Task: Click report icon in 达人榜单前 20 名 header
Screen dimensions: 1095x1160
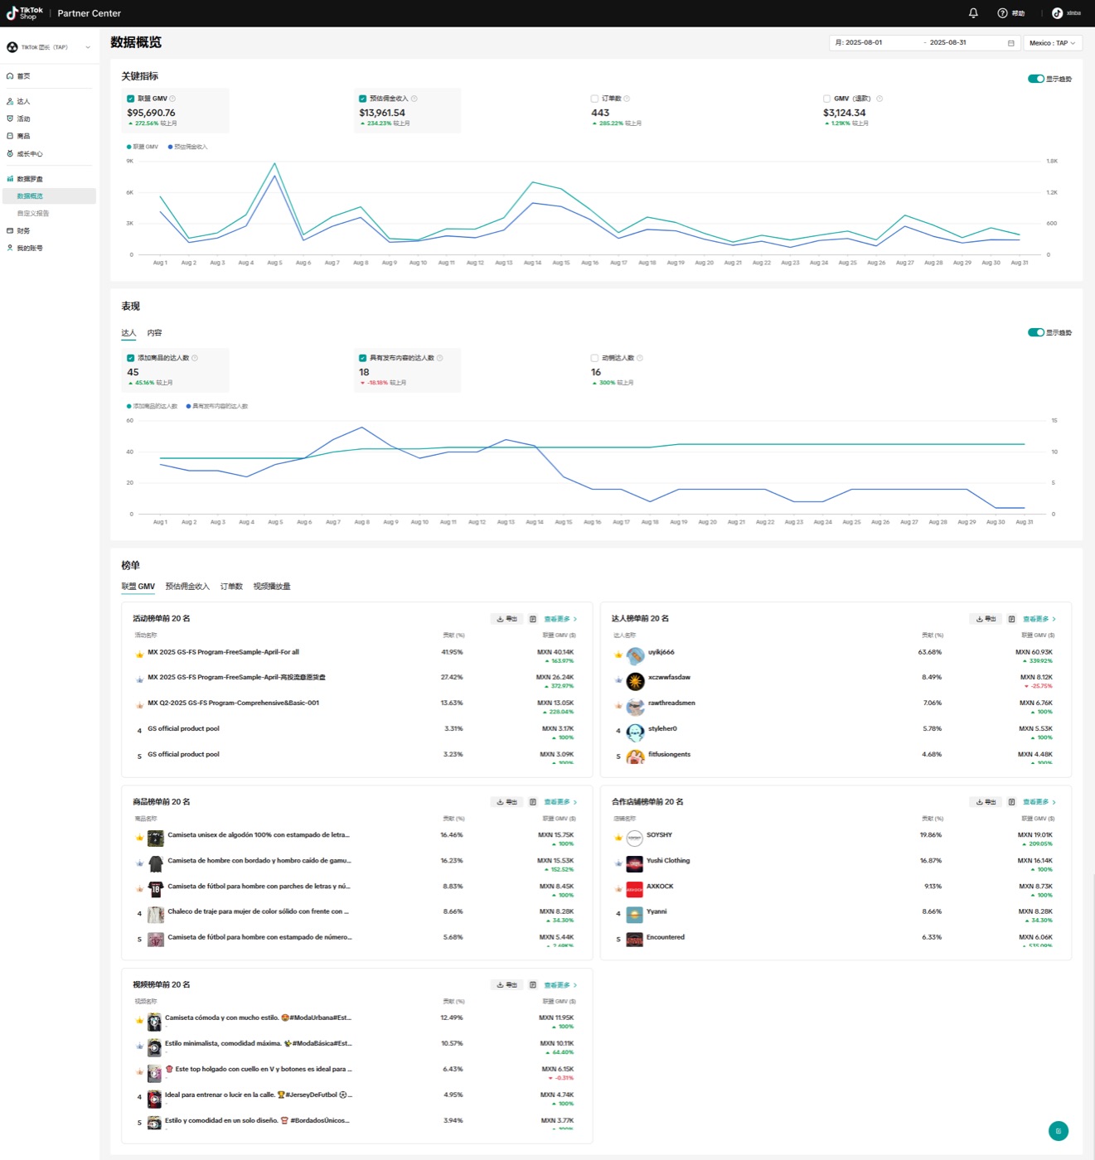Action: tap(1011, 619)
